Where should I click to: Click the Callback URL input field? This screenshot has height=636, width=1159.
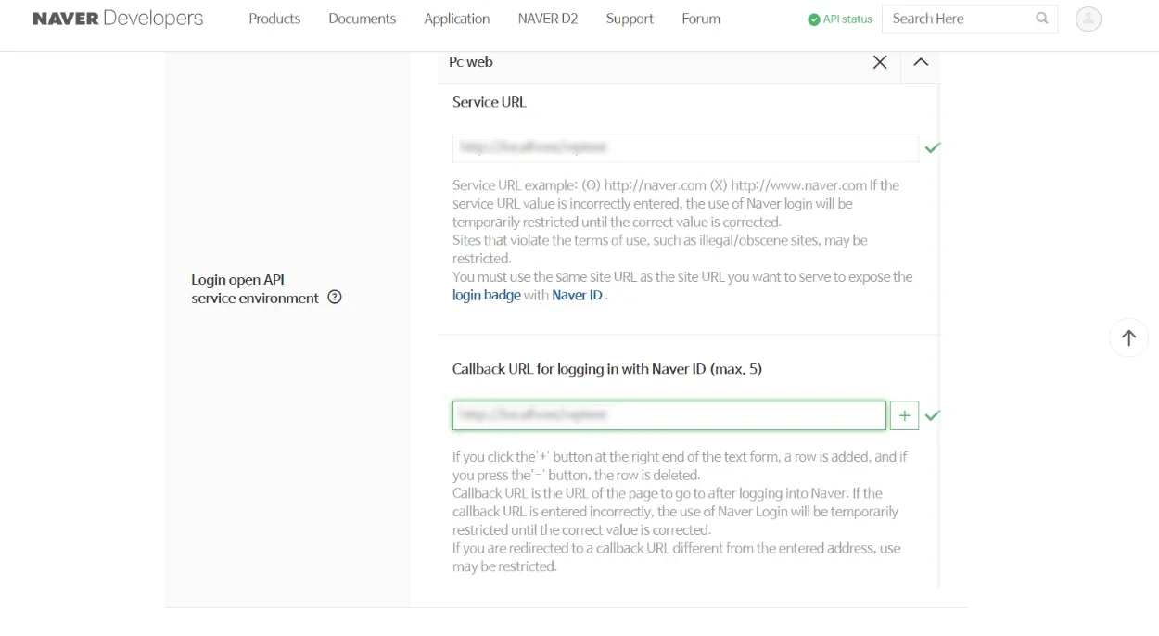tap(669, 415)
